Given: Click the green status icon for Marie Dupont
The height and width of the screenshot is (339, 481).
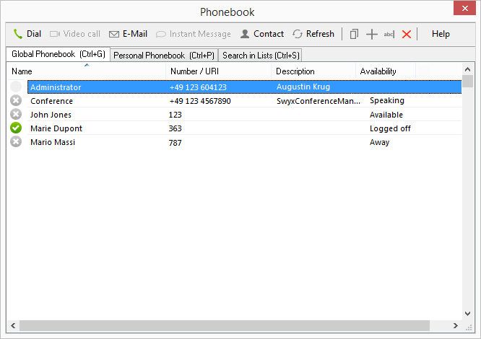Looking at the screenshot, I should 16,128.
